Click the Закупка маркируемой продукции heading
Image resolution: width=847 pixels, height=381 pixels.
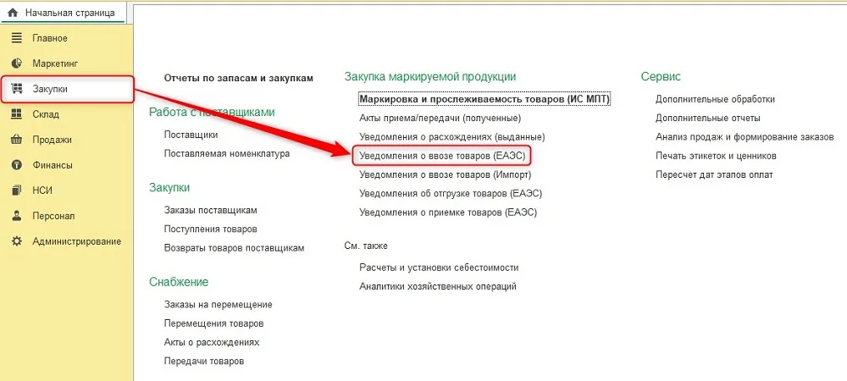click(x=430, y=77)
